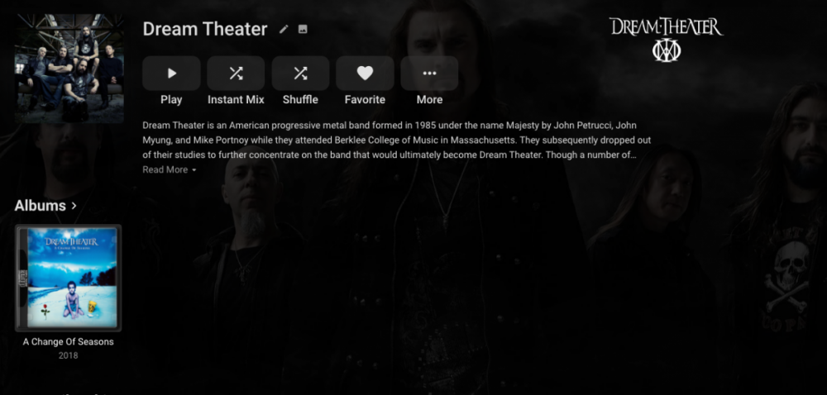This screenshot has height=395, width=827.
Task: Open the More three-dots menu
Action: click(429, 74)
